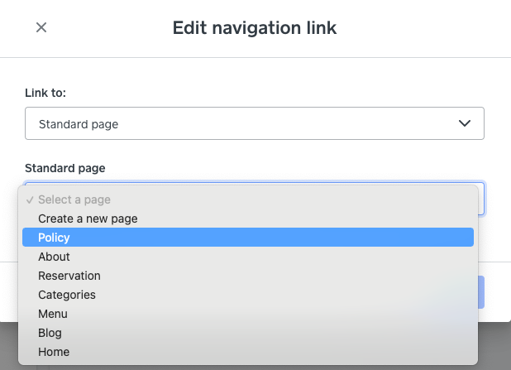Image resolution: width=511 pixels, height=370 pixels.
Task: Choose Policy from the page list
Action: tap(55, 238)
